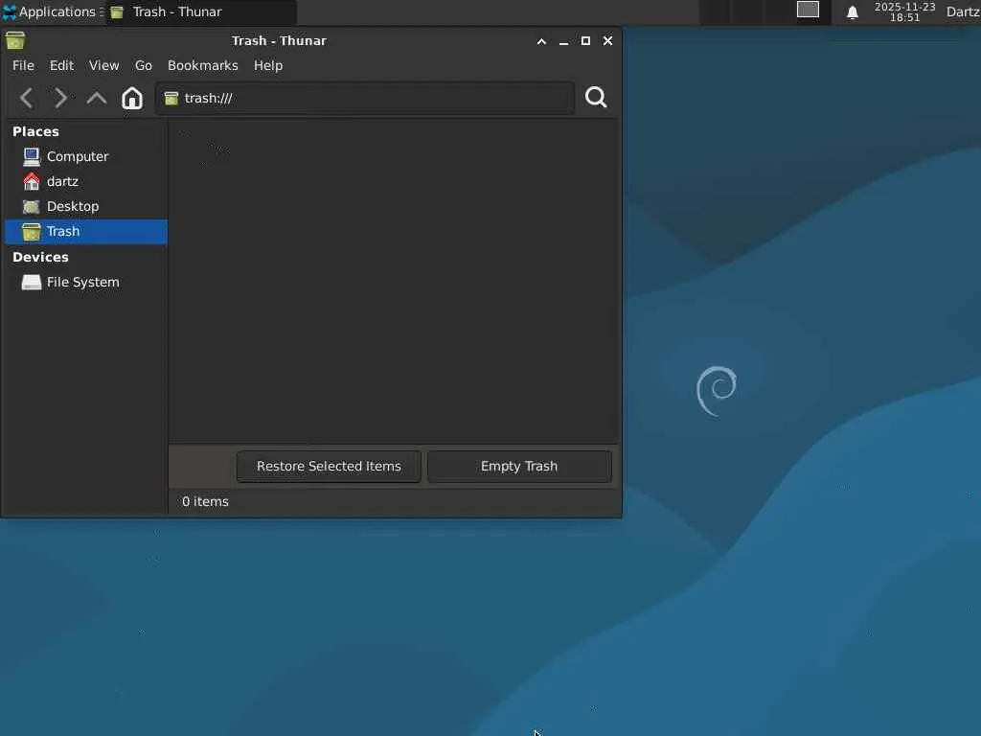Open the Applications menu
Viewport: 981px width, 736px height.
53,11
